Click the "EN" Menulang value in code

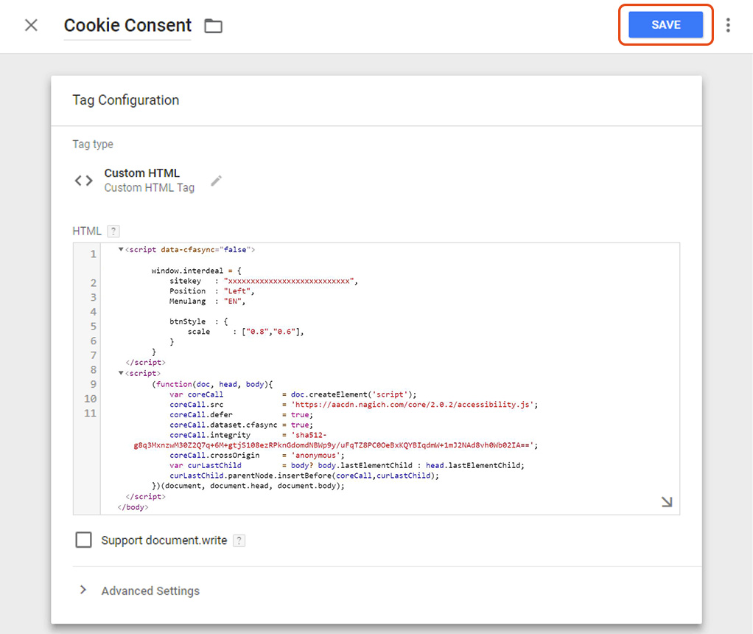point(233,302)
